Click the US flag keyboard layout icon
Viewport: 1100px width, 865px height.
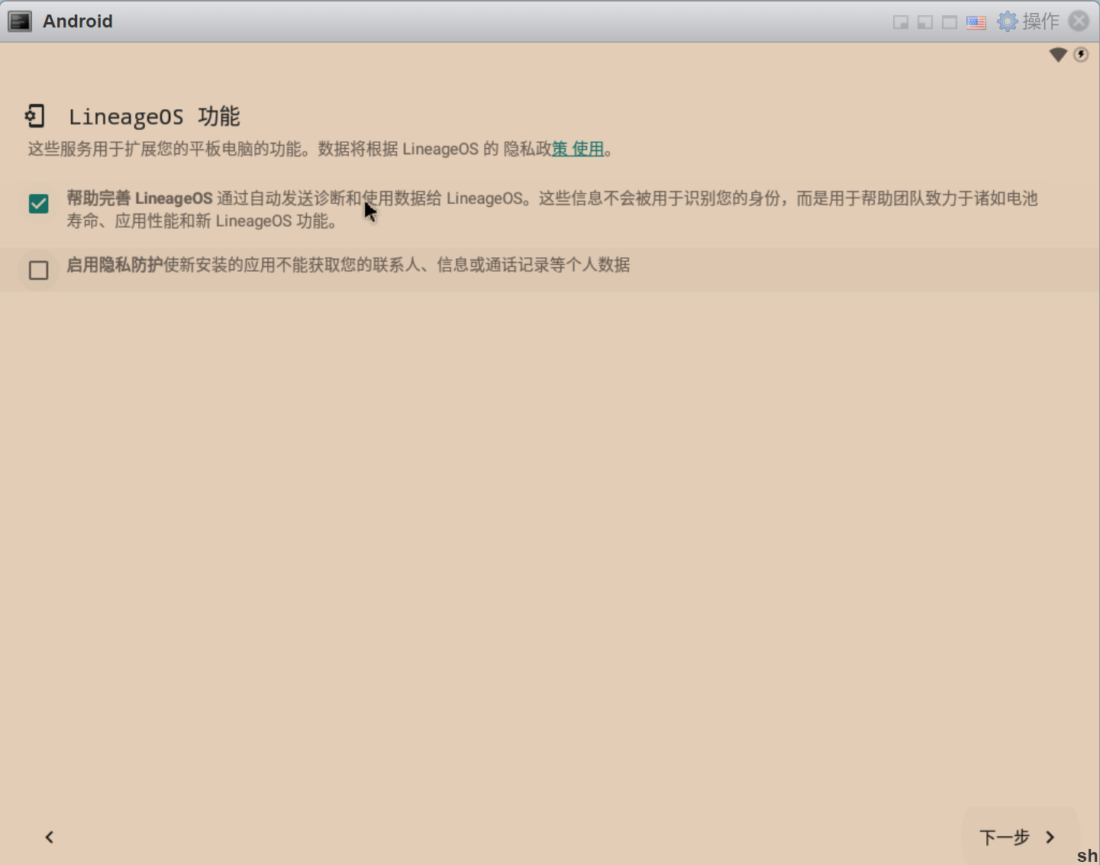(x=976, y=22)
